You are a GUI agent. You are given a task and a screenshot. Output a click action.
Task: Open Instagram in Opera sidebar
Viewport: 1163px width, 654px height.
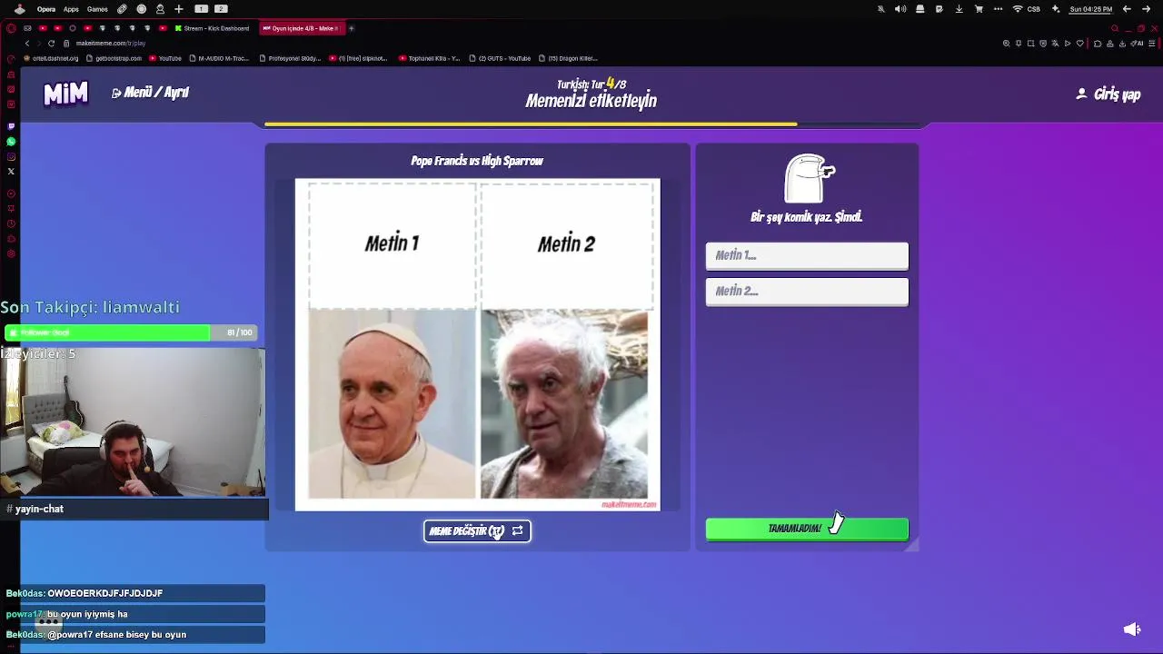tap(11, 156)
